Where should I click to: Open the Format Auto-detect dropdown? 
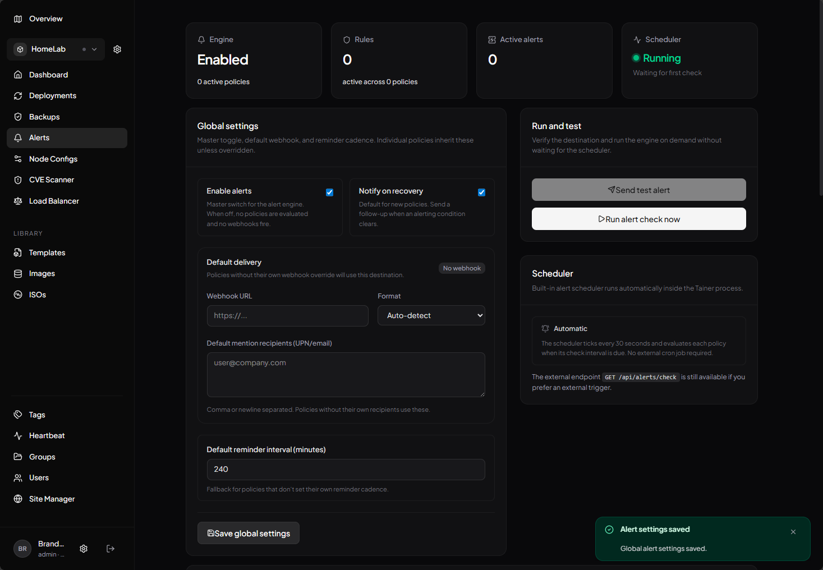431,315
